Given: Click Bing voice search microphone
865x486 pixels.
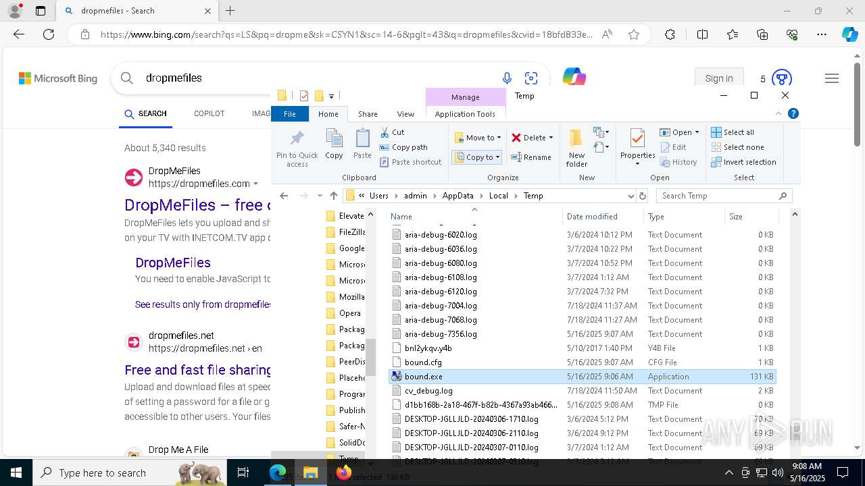Looking at the screenshot, I should (507, 78).
